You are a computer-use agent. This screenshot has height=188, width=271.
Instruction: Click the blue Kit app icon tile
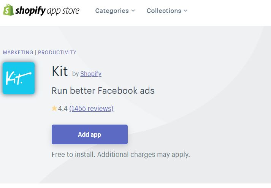[19, 78]
